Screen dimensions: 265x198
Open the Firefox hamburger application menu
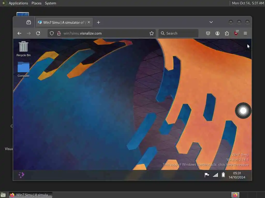[245, 33]
